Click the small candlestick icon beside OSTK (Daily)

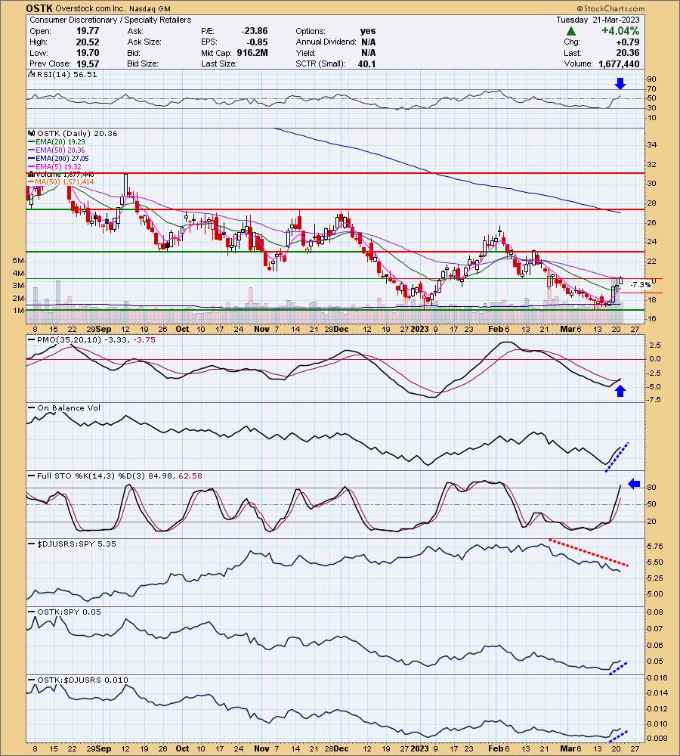[31, 134]
